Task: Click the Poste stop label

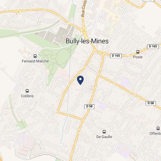Action: (x=138, y=57)
